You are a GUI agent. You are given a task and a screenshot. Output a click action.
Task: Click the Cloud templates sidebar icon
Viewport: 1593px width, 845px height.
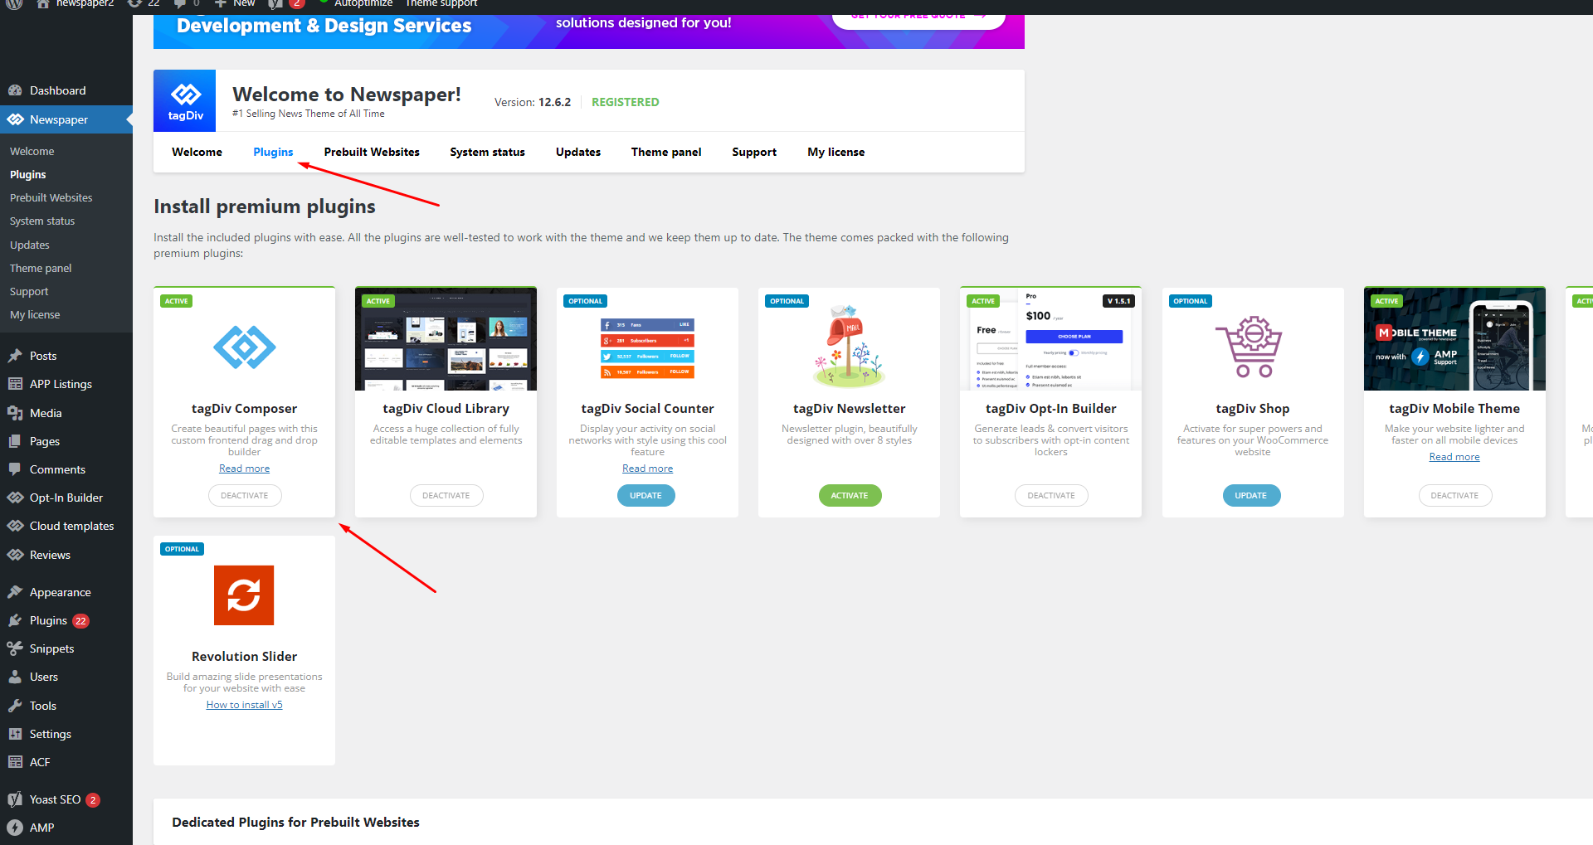(15, 526)
